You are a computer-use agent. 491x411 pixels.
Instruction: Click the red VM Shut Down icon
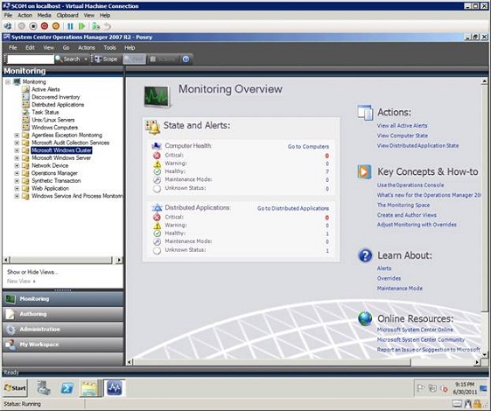coord(45,26)
